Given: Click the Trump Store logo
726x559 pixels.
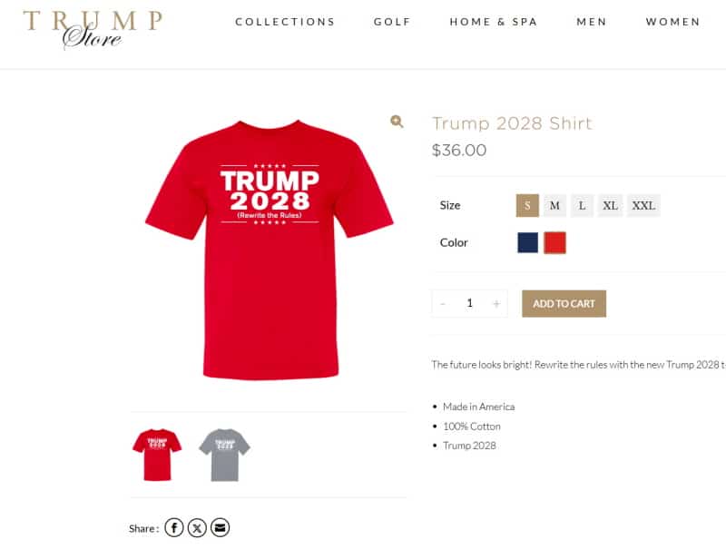Looking at the screenshot, I should [x=93, y=29].
